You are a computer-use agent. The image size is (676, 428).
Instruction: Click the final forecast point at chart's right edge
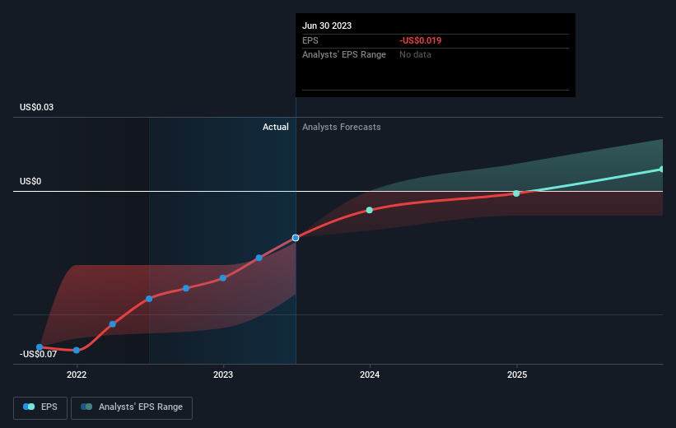coord(661,170)
